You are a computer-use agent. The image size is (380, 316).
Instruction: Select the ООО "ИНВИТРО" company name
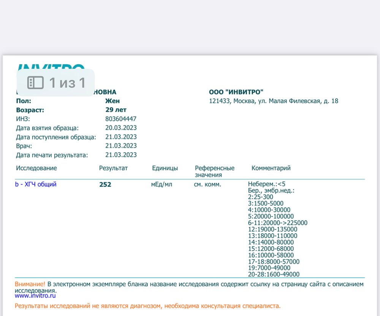[236, 92]
